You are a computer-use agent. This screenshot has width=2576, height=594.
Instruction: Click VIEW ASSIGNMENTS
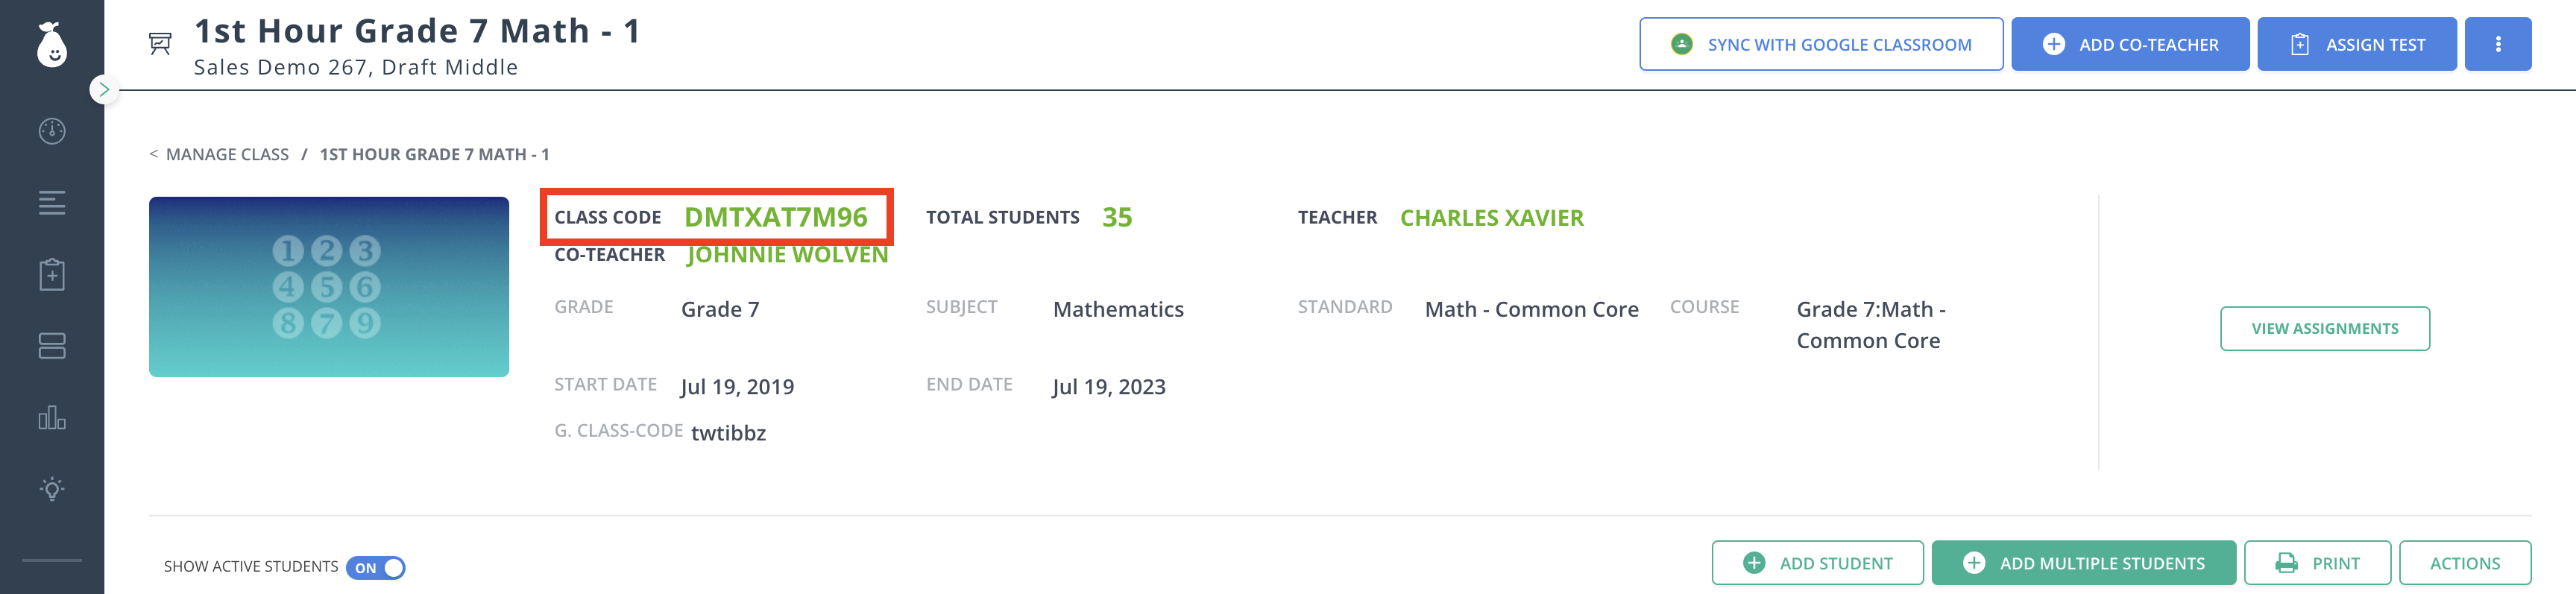coord(2325,327)
